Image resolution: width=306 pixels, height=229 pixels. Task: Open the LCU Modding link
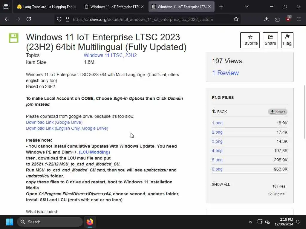(94, 152)
